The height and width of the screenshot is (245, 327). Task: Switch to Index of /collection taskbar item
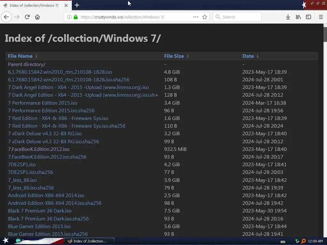coord(89,241)
